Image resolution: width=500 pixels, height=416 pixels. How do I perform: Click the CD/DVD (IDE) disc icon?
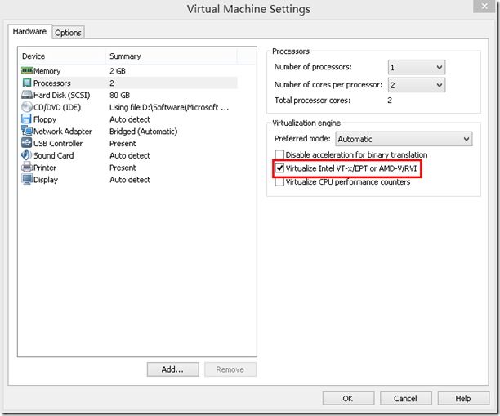pos(27,107)
